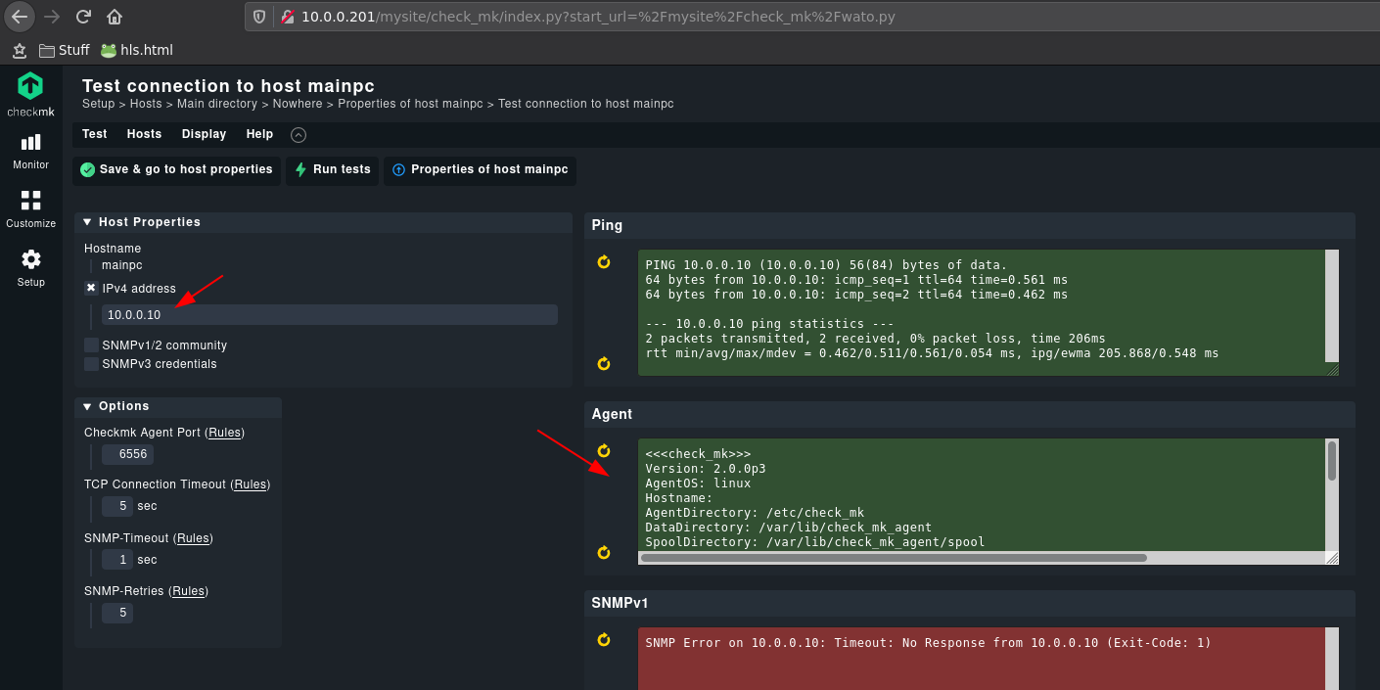
Task: Click the "SpoolDirectory" line in Agent output
Action: click(814, 542)
